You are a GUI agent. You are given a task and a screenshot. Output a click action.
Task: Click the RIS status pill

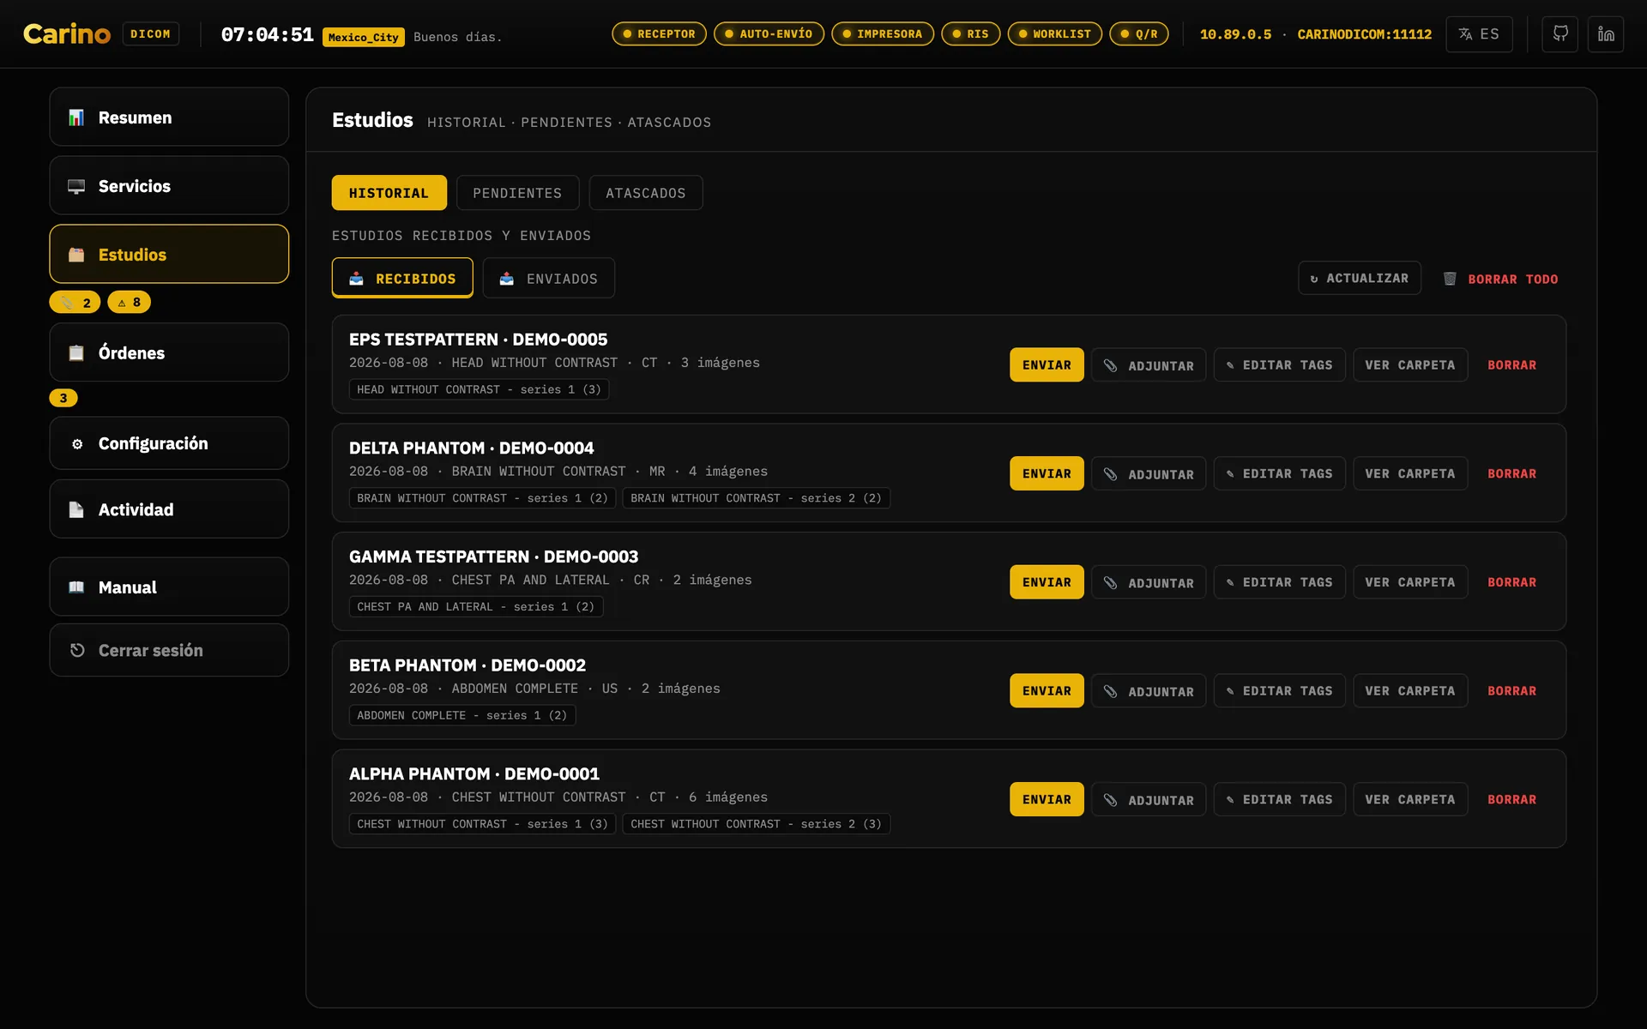pos(970,33)
